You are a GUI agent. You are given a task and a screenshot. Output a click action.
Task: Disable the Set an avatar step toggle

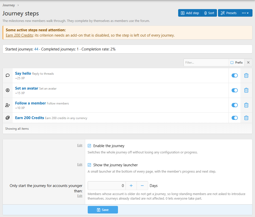point(235,90)
